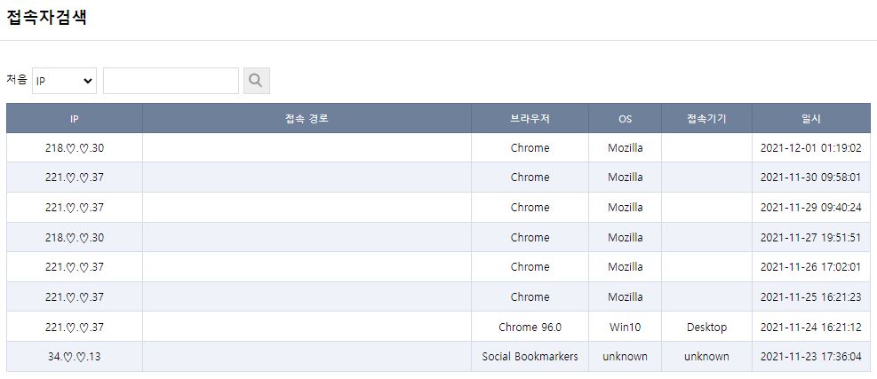877x379 pixels.
Task: Click Chrome in the 2021-12-01 row
Action: (x=530, y=148)
